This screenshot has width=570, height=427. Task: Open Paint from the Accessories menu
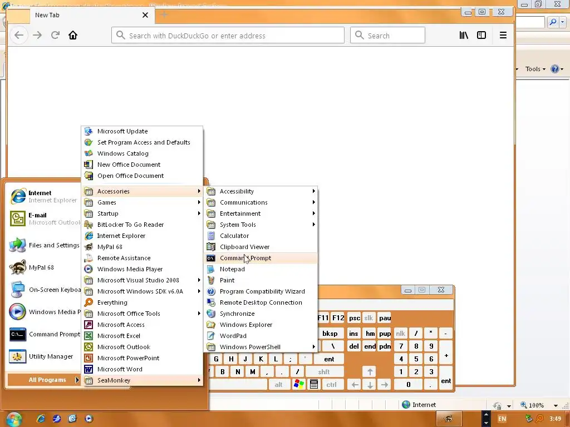(x=261, y=280)
